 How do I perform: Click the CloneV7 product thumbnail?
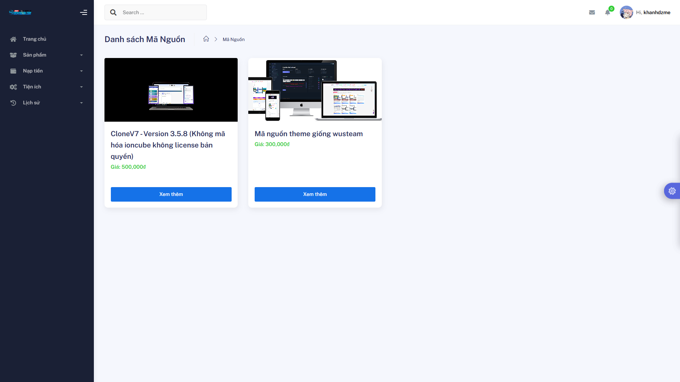(171, 90)
